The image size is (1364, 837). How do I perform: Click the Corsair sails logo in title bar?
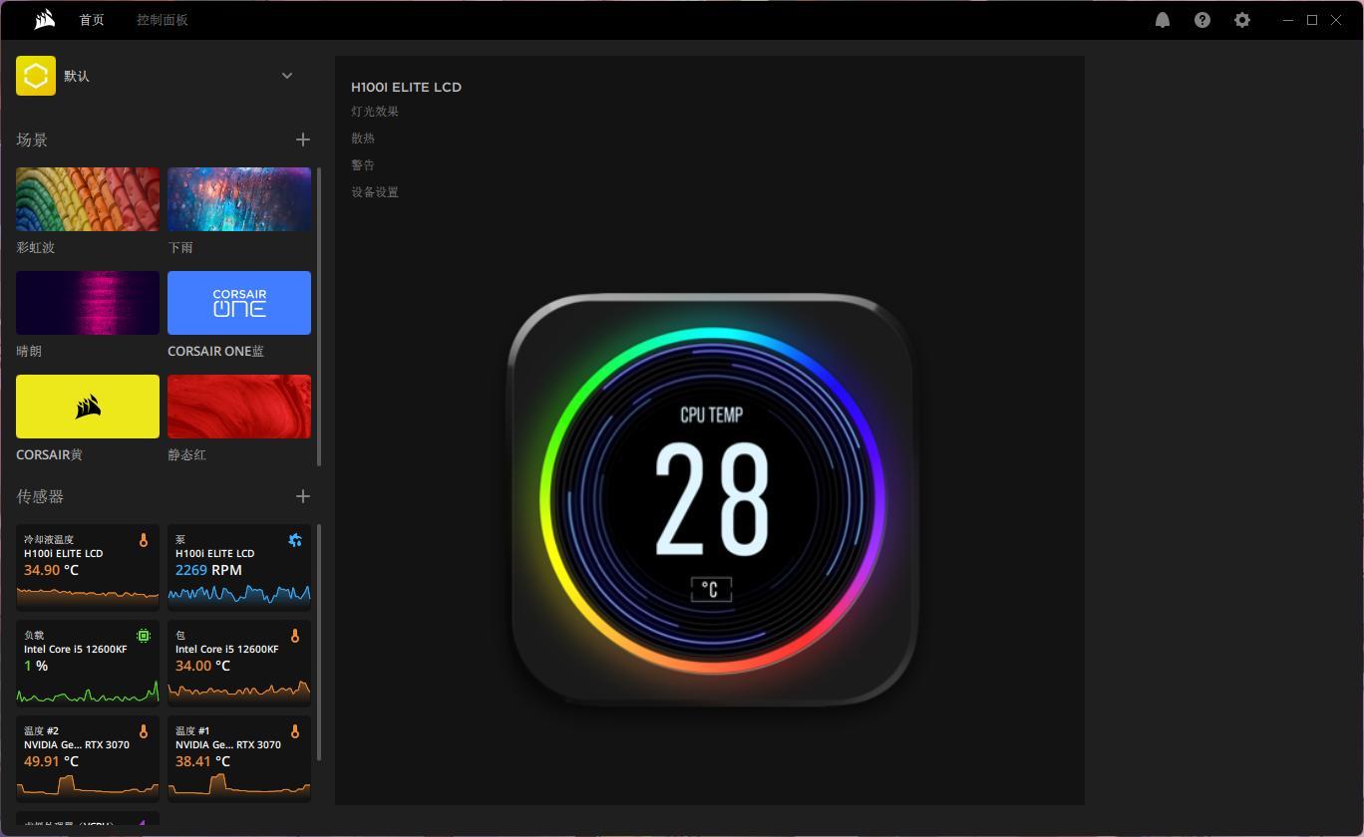pyautogui.click(x=44, y=20)
